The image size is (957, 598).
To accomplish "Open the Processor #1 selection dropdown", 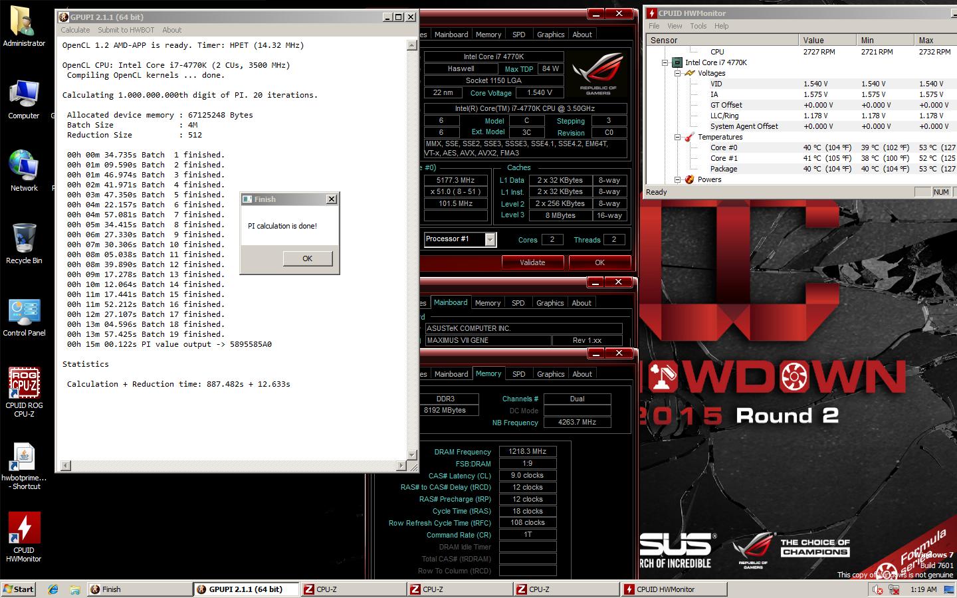I will (x=490, y=239).
